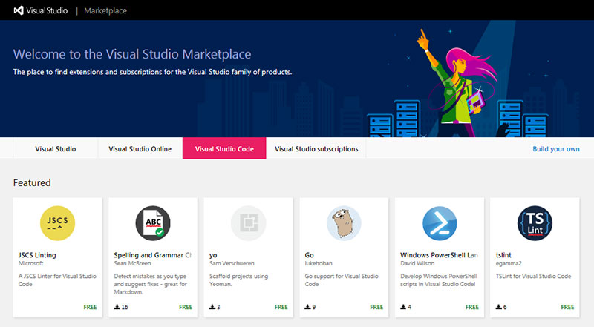Select the Visual Studio Code tab
This screenshot has width=594, height=327.
[x=224, y=149]
